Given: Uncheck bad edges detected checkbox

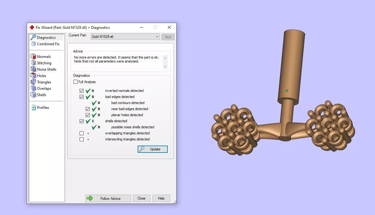Looking at the screenshot, I should coord(81,97).
